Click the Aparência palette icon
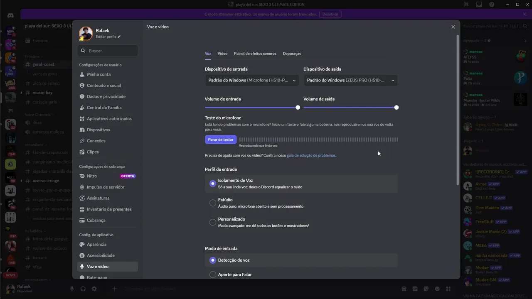 (x=82, y=244)
